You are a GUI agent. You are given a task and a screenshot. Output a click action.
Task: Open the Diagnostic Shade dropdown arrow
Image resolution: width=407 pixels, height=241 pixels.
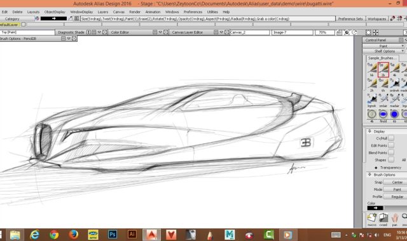pos(99,32)
